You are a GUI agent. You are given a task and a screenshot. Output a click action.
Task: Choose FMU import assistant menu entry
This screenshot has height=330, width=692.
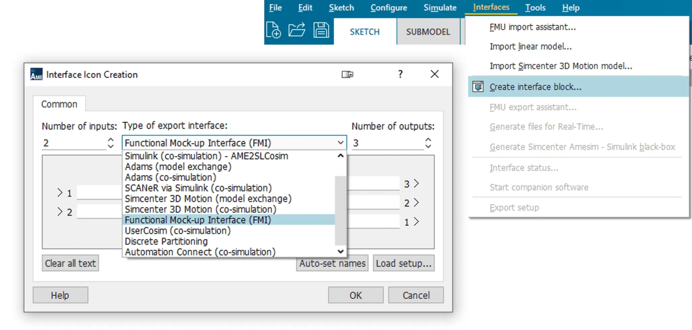click(x=533, y=27)
